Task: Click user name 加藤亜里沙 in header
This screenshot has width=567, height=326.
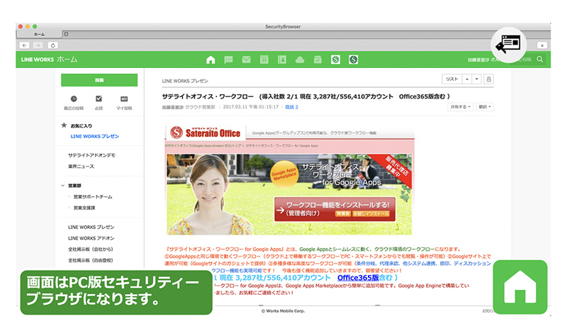Action: (480, 60)
